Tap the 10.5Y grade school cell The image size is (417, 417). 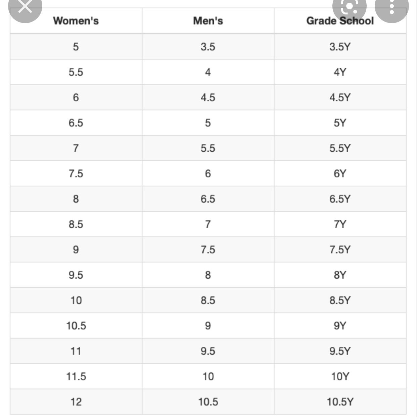(x=340, y=402)
